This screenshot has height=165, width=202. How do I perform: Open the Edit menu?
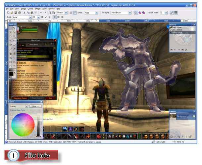[12, 9]
